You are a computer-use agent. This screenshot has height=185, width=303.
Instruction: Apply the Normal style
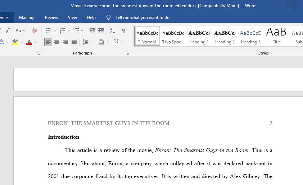(147, 36)
